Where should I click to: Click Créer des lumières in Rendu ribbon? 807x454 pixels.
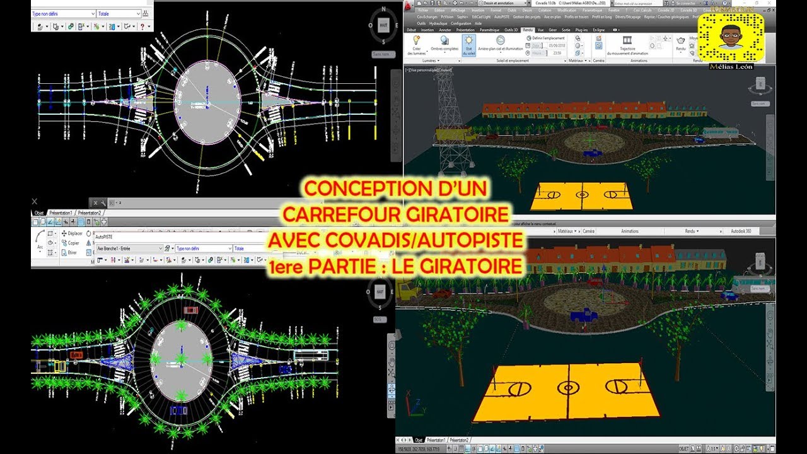tap(416, 45)
